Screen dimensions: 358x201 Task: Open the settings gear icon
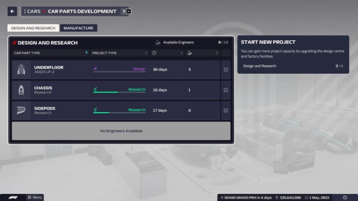345,197
